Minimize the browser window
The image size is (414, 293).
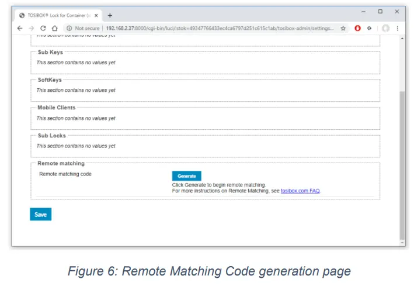364,12
